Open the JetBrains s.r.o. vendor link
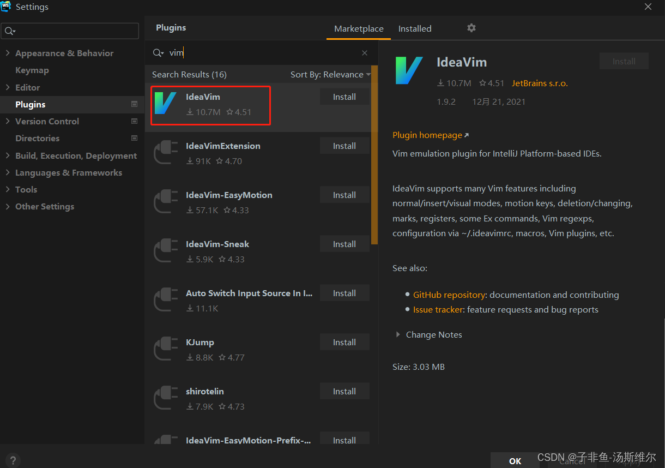This screenshot has height=468, width=665. pyautogui.click(x=540, y=83)
